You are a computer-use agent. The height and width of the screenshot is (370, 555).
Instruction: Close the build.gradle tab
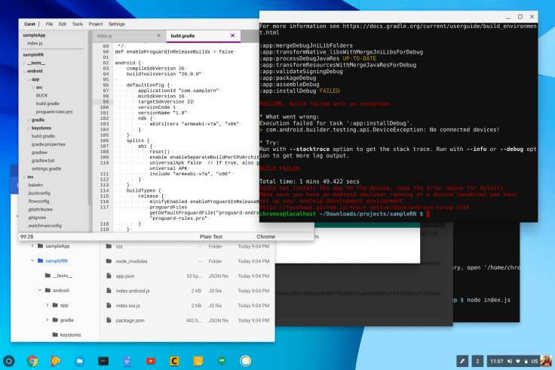tap(232, 35)
